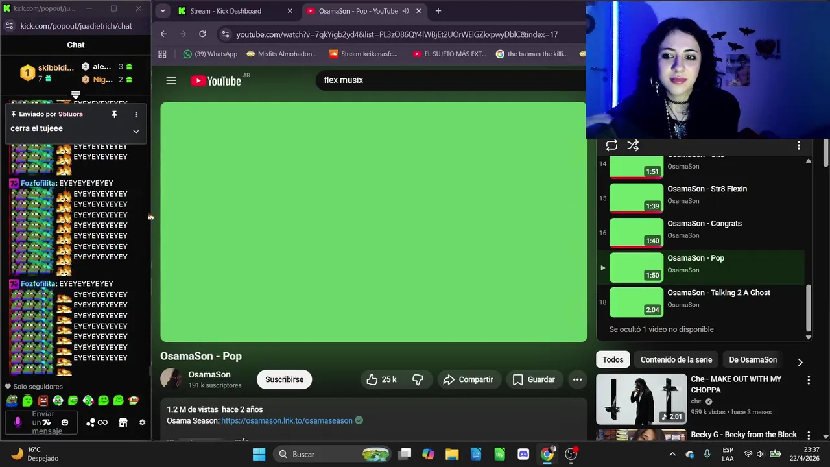Unpin the message with the pin icon
This screenshot has height=467, width=830.
coord(114,114)
